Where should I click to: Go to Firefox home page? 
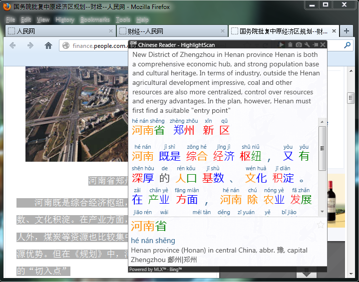click(48, 45)
